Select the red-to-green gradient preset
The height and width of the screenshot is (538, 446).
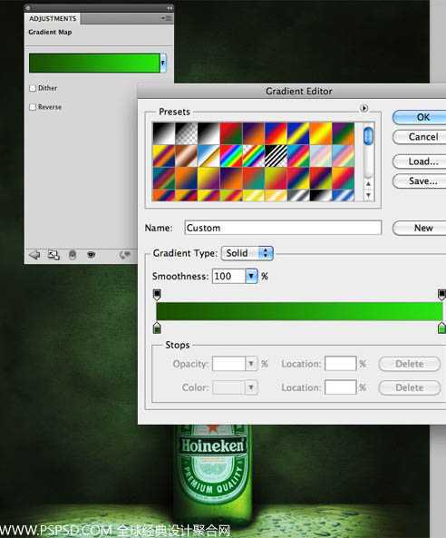click(231, 133)
